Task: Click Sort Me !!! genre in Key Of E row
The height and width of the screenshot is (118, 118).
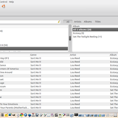Action: (x=36, y=58)
